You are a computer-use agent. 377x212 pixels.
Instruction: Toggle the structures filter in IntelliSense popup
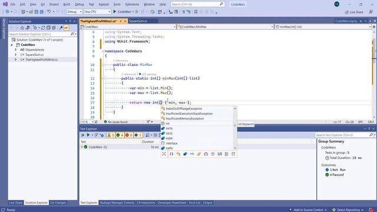pyautogui.click(x=185, y=154)
